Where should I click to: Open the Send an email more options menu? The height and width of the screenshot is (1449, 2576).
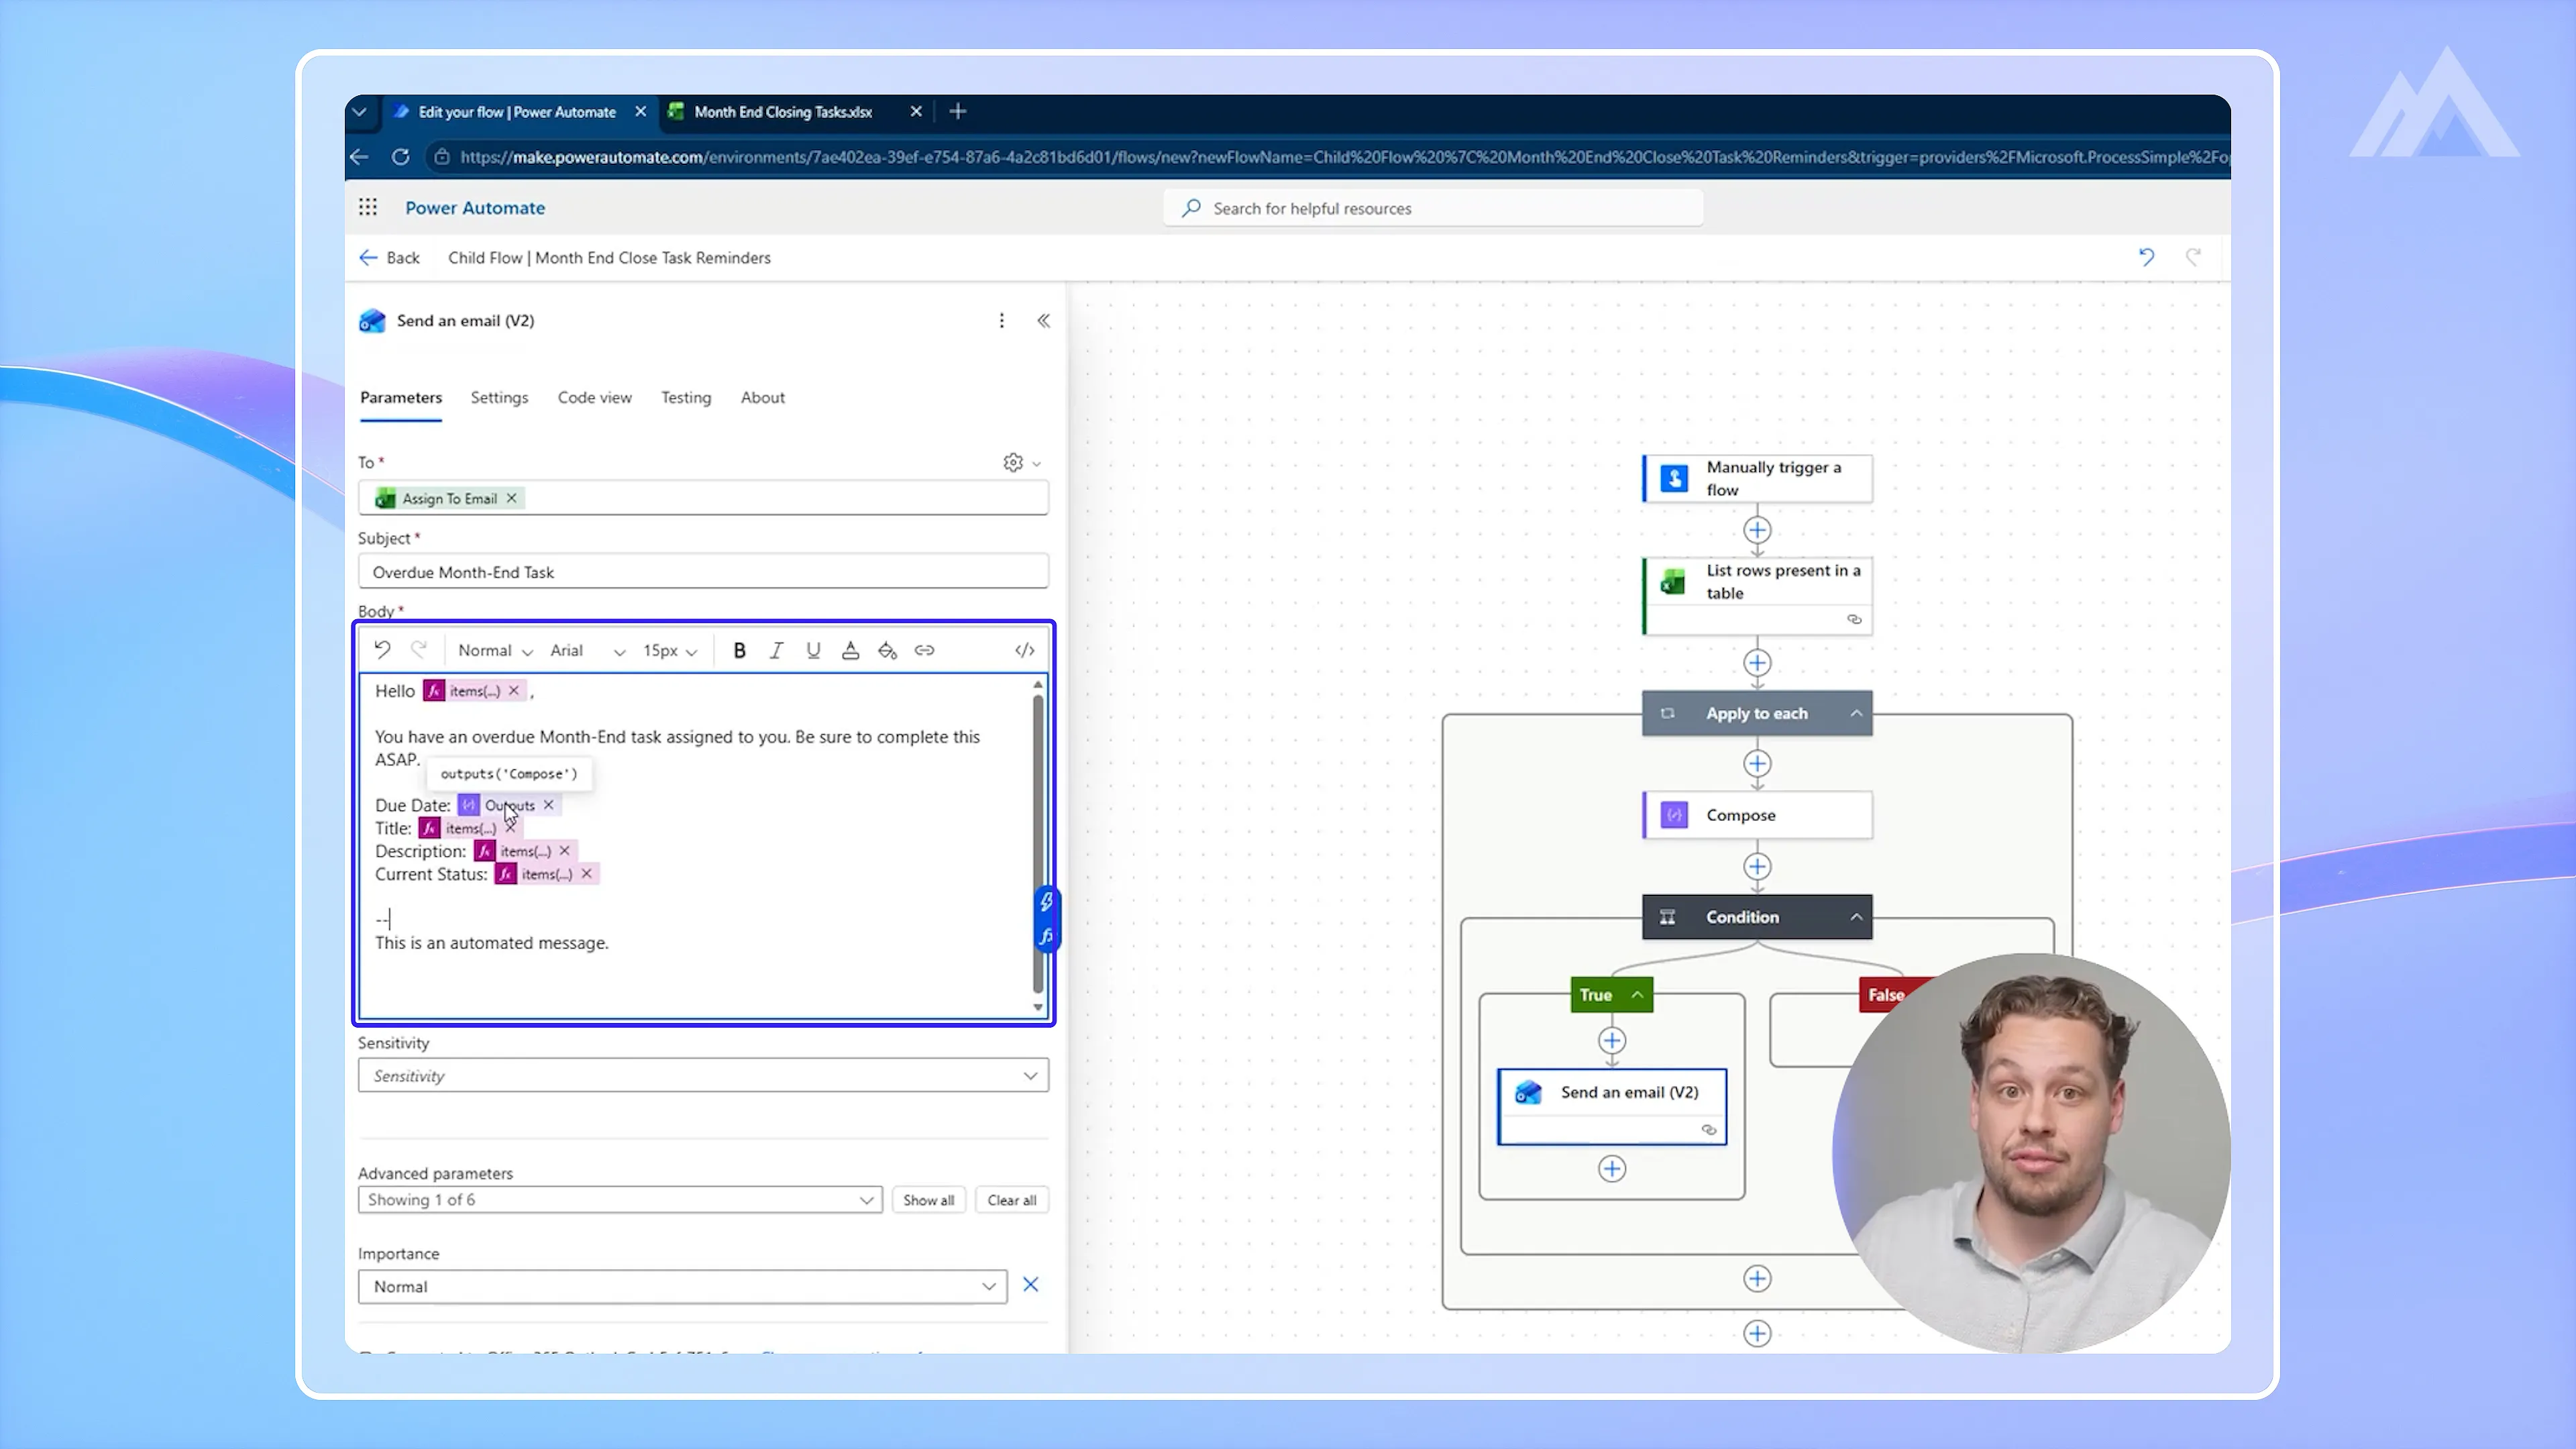point(1001,320)
